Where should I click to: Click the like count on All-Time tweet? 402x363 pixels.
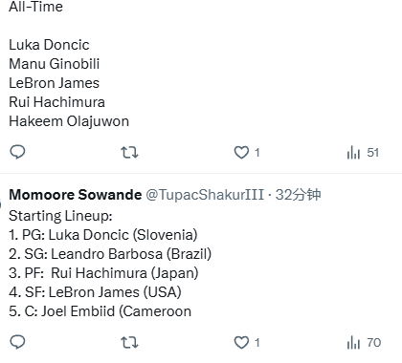point(257,153)
